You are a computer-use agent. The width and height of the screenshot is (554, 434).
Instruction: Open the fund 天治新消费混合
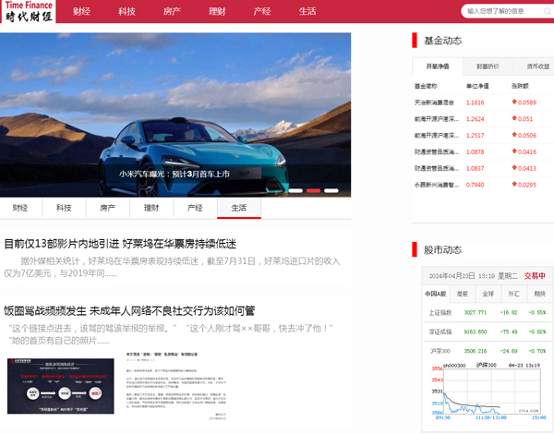click(x=434, y=102)
